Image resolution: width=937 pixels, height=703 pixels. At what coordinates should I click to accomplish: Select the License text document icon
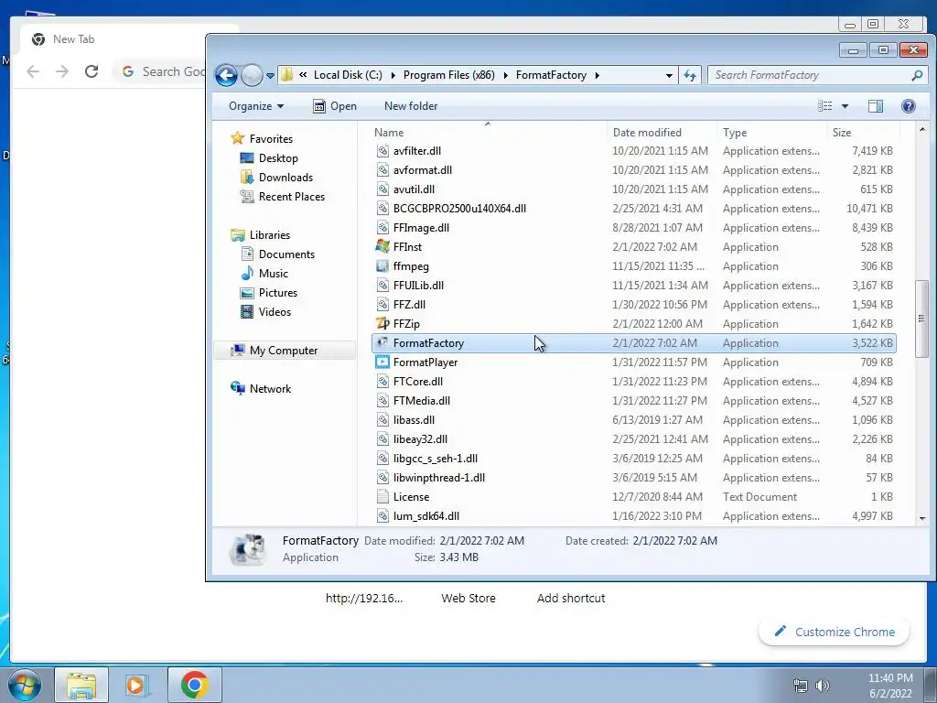point(382,497)
